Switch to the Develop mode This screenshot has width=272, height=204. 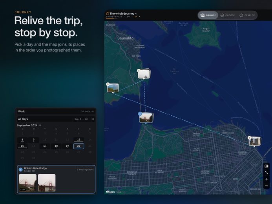click(x=247, y=15)
